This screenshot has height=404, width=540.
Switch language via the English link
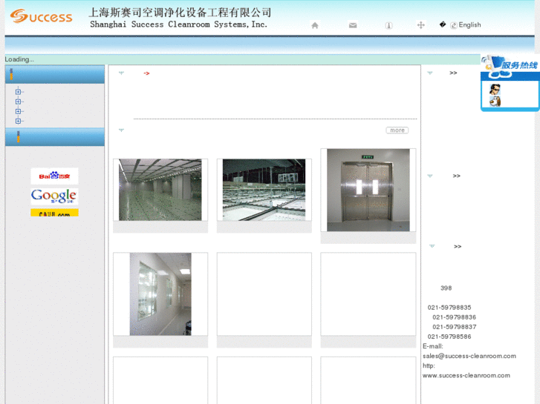pos(469,24)
